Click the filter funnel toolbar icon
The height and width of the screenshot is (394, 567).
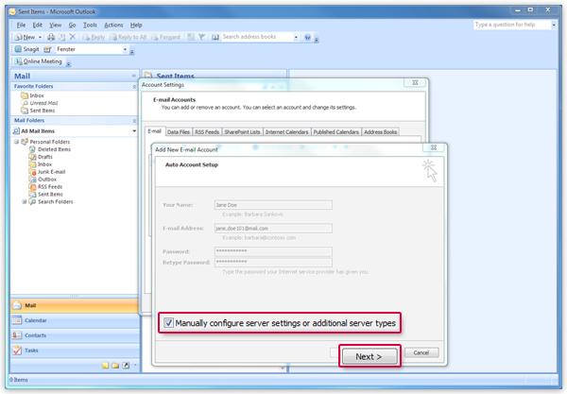(x=202, y=37)
